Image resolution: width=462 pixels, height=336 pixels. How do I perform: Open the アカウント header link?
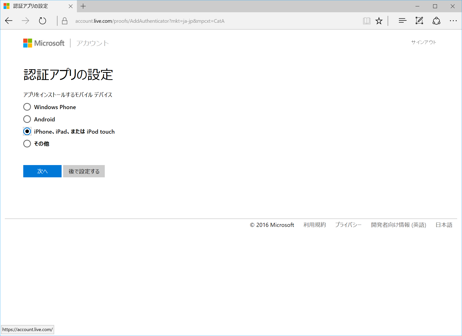pos(93,43)
